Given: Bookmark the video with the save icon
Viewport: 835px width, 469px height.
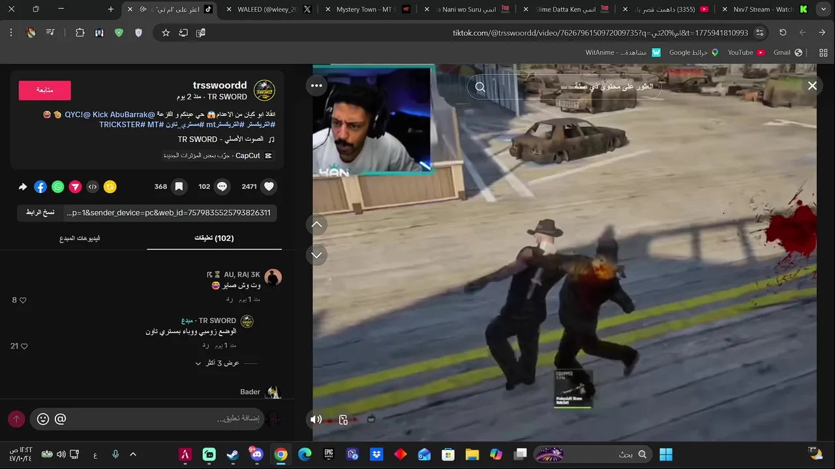Looking at the screenshot, I should pos(179,186).
